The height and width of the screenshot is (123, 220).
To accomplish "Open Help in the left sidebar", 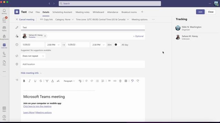I will pos(4,118).
